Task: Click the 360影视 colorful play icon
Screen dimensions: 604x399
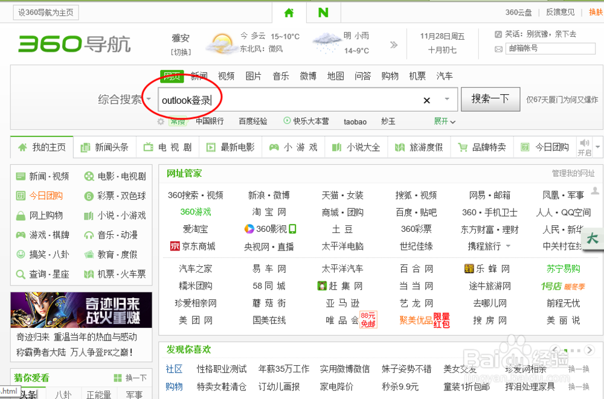Action: (249, 229)
